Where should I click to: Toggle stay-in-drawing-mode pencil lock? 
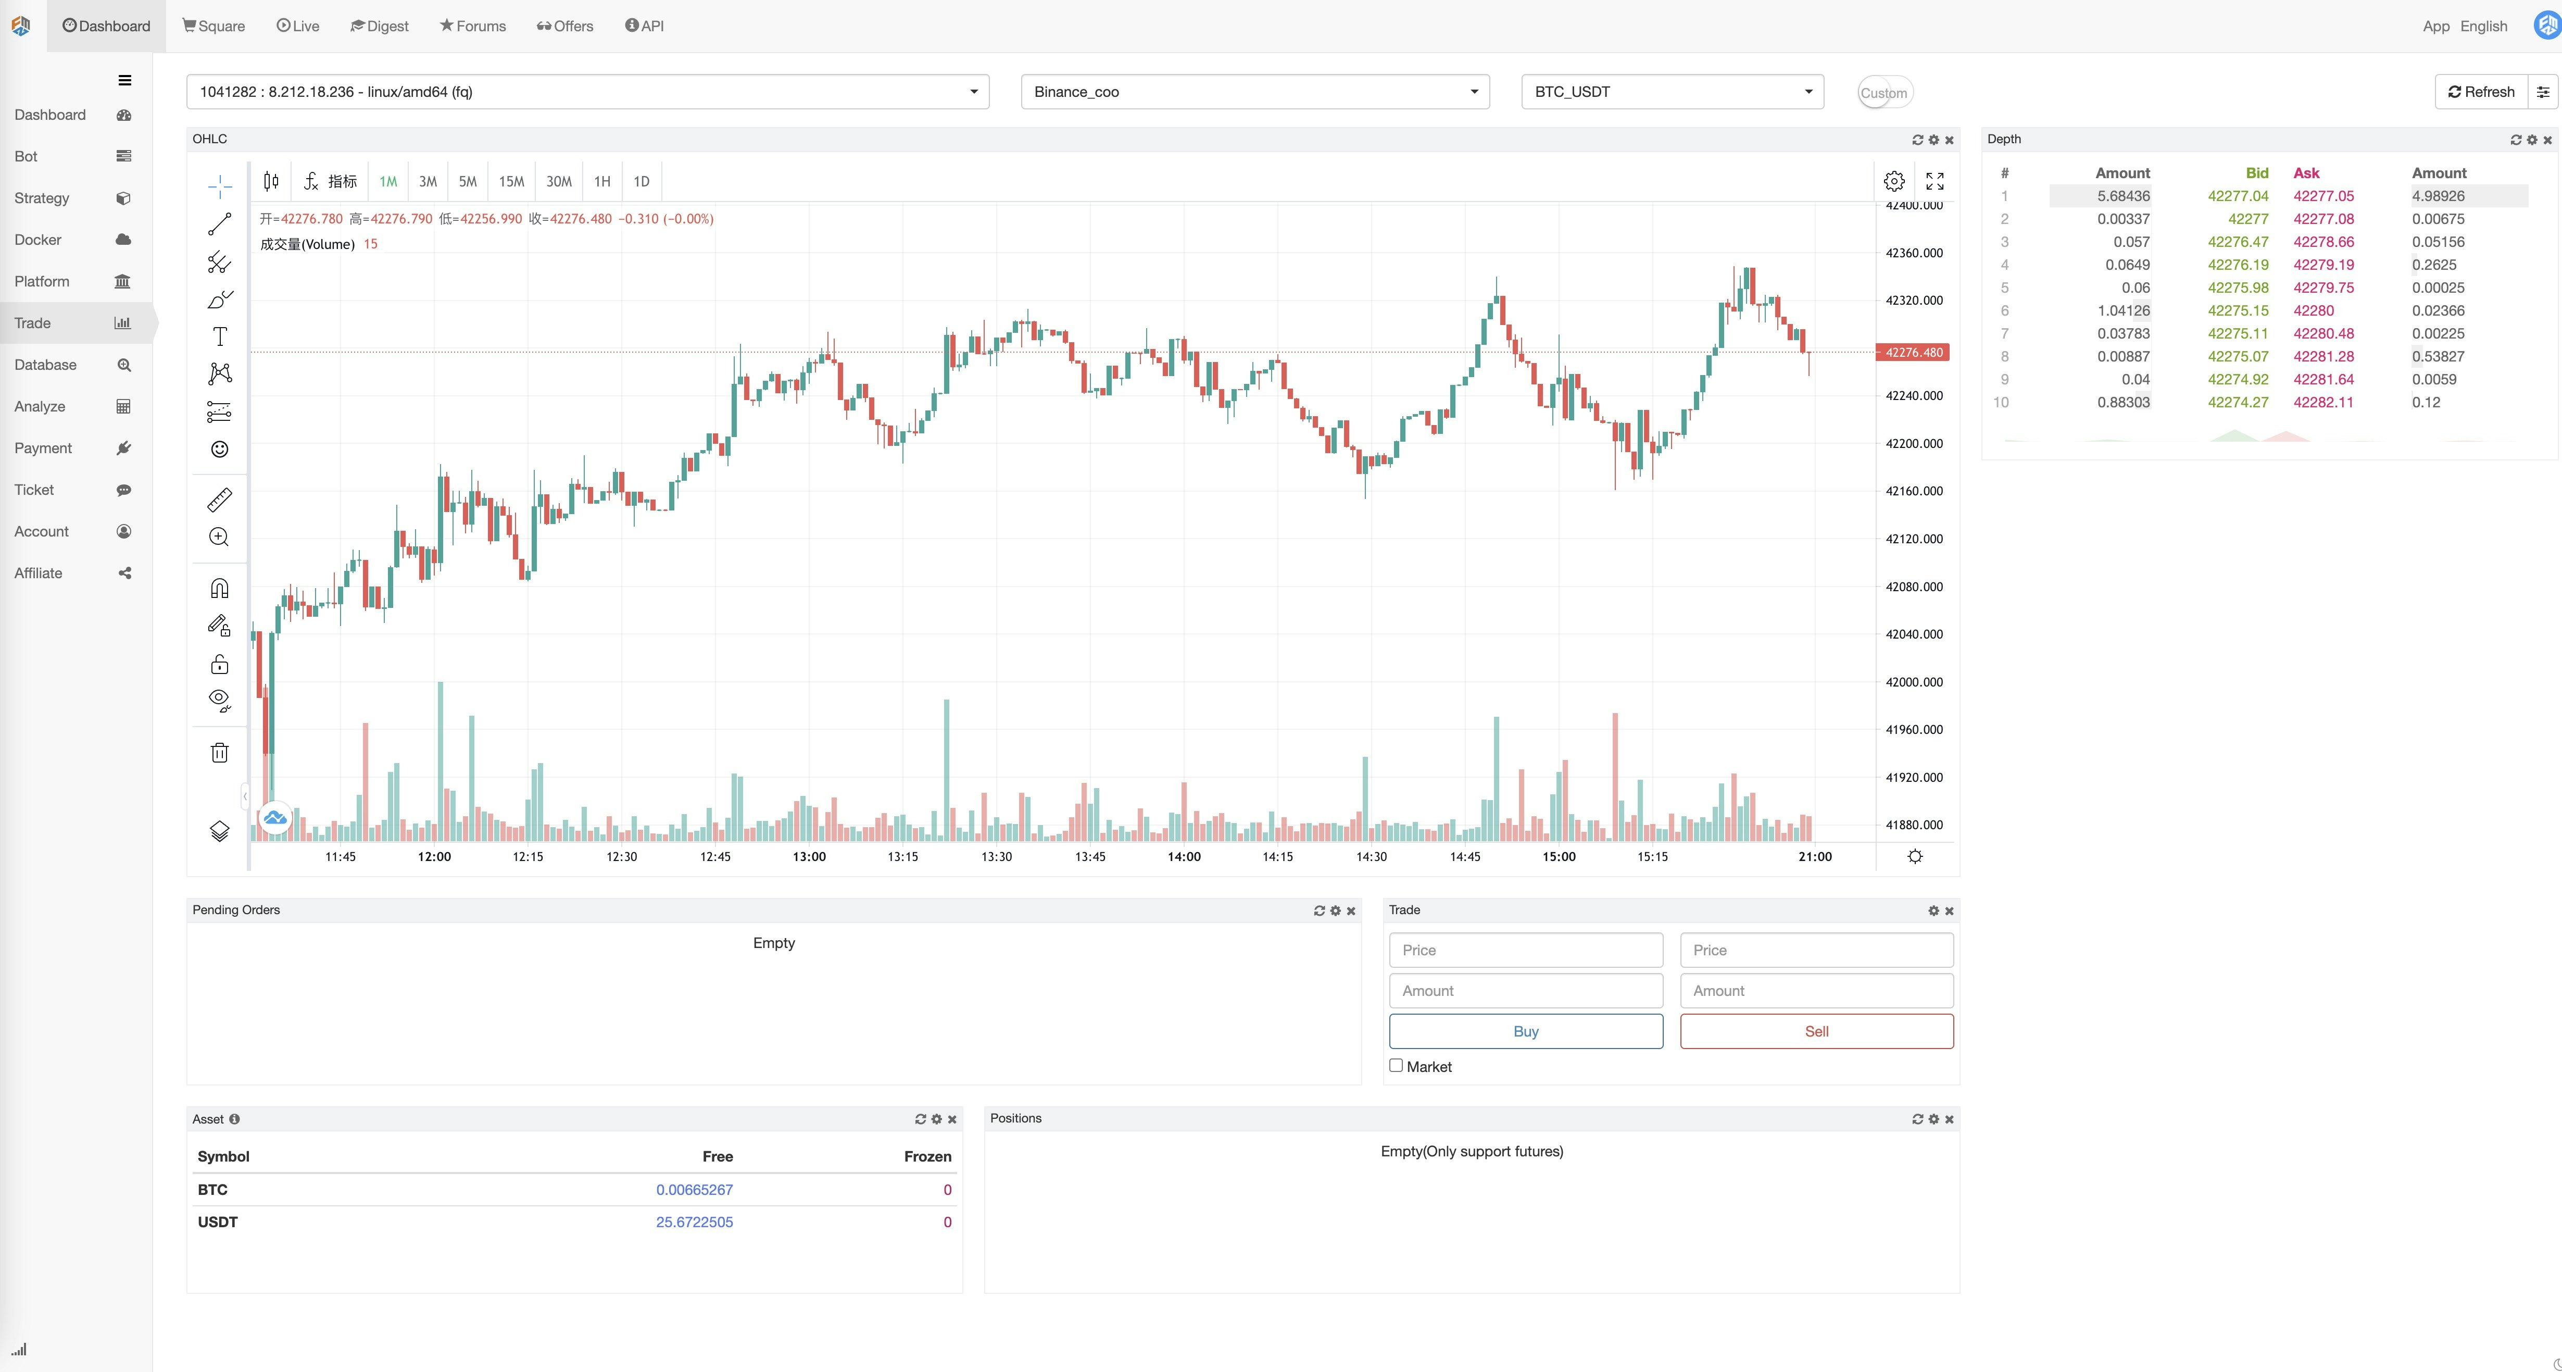pyautogui.click(x=220, y=626)
